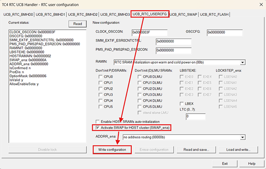This screenshot has height=169, width=266.
Task: Enable HOST SRAMs auto-initialization checkbox
Action: point(98,122)
